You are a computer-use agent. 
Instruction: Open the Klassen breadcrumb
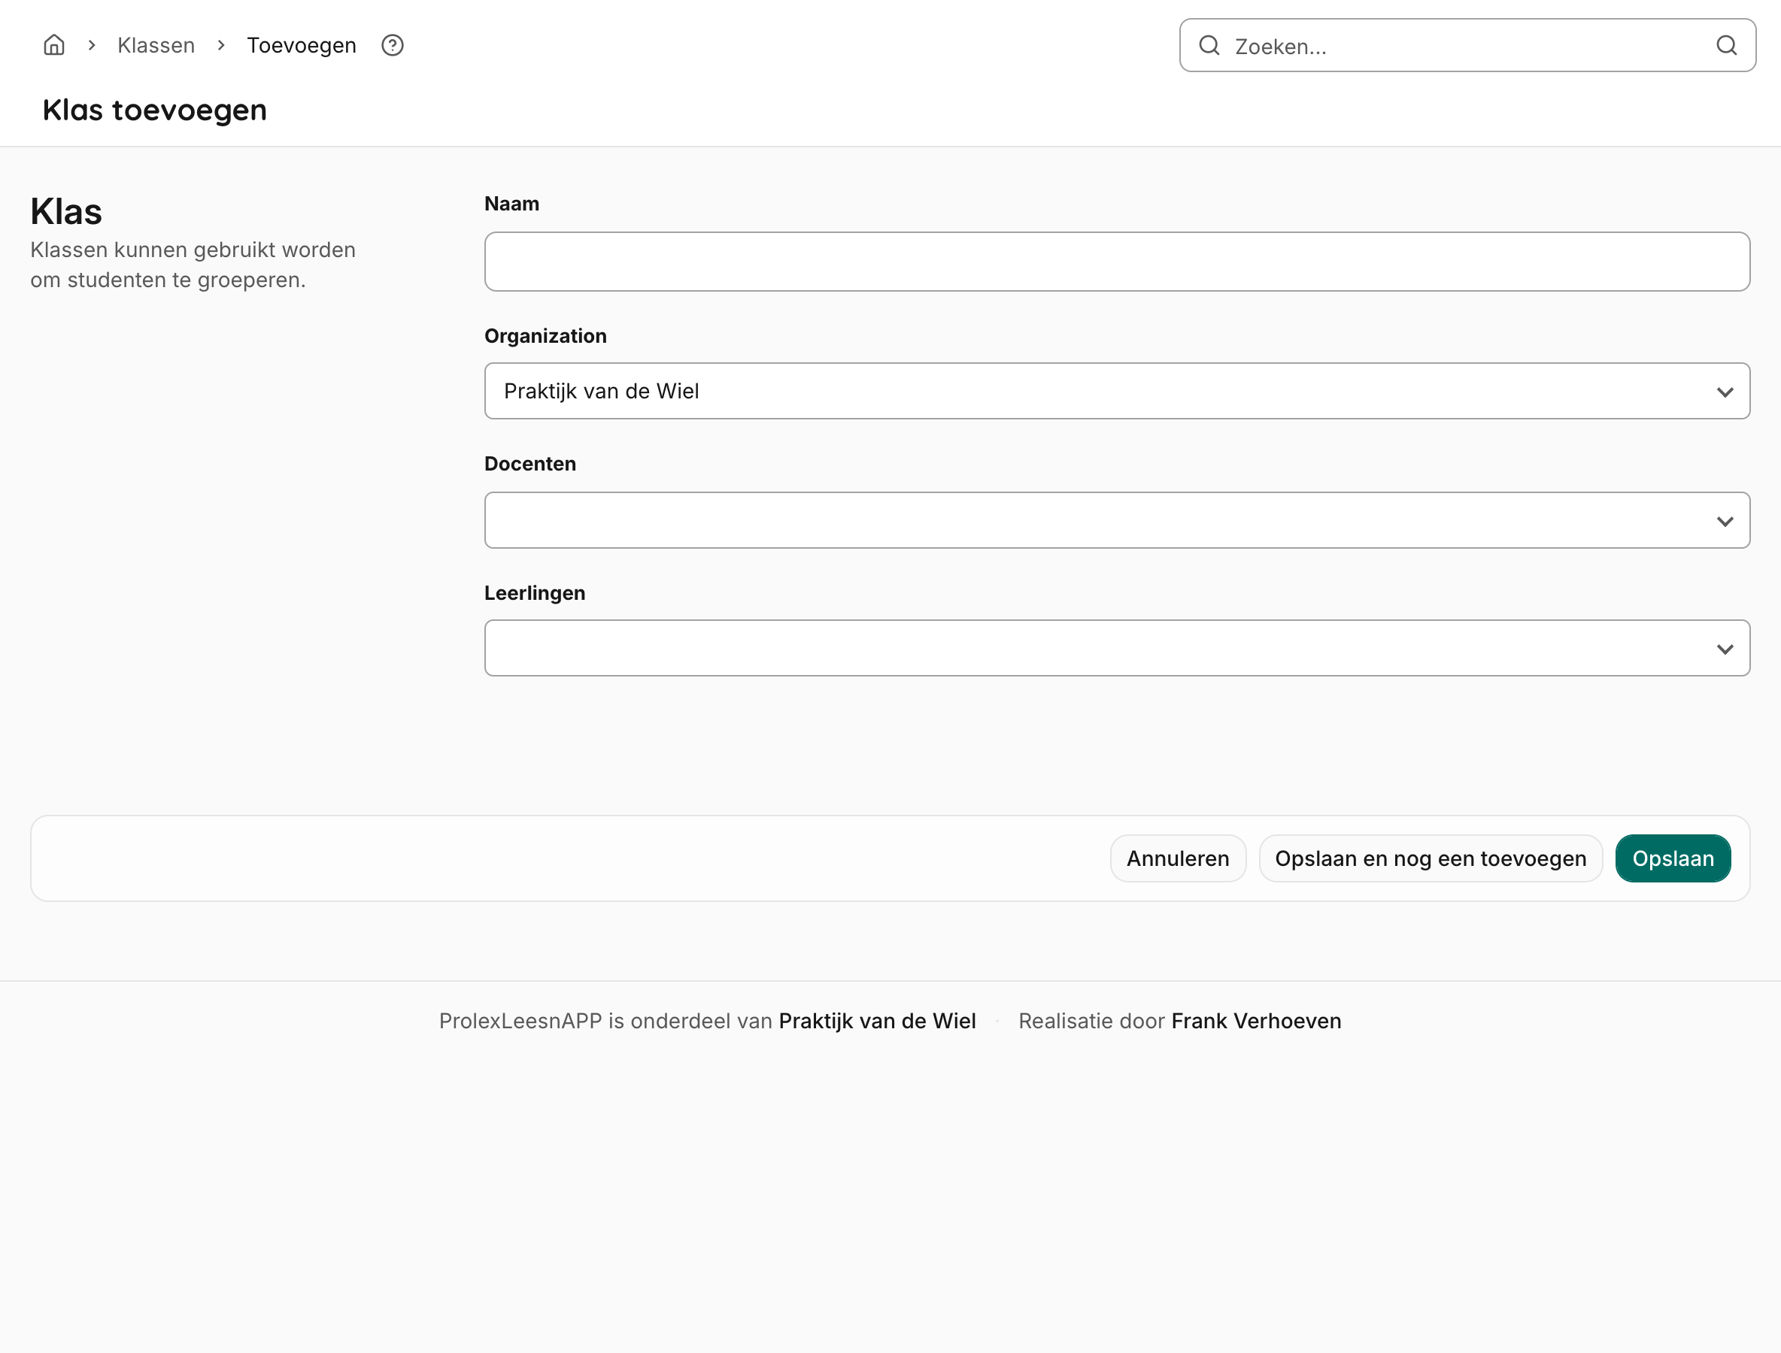(156, 45)
